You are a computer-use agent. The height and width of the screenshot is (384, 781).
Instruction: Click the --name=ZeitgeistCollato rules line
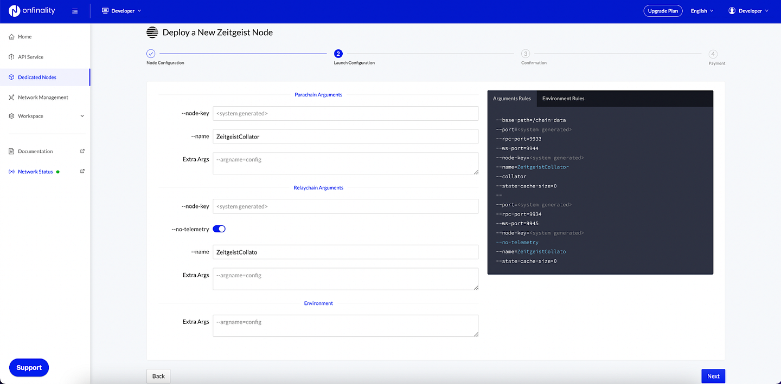(530, 252)
